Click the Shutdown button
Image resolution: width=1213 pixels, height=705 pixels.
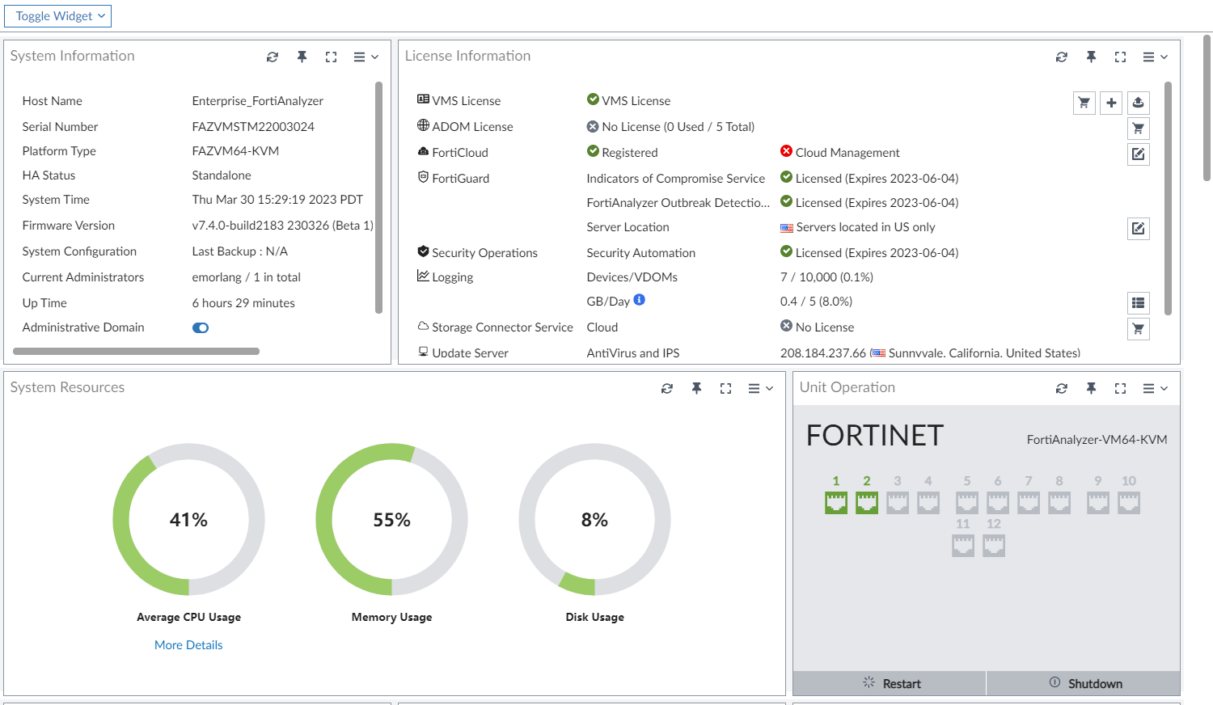pos(1084,683)
